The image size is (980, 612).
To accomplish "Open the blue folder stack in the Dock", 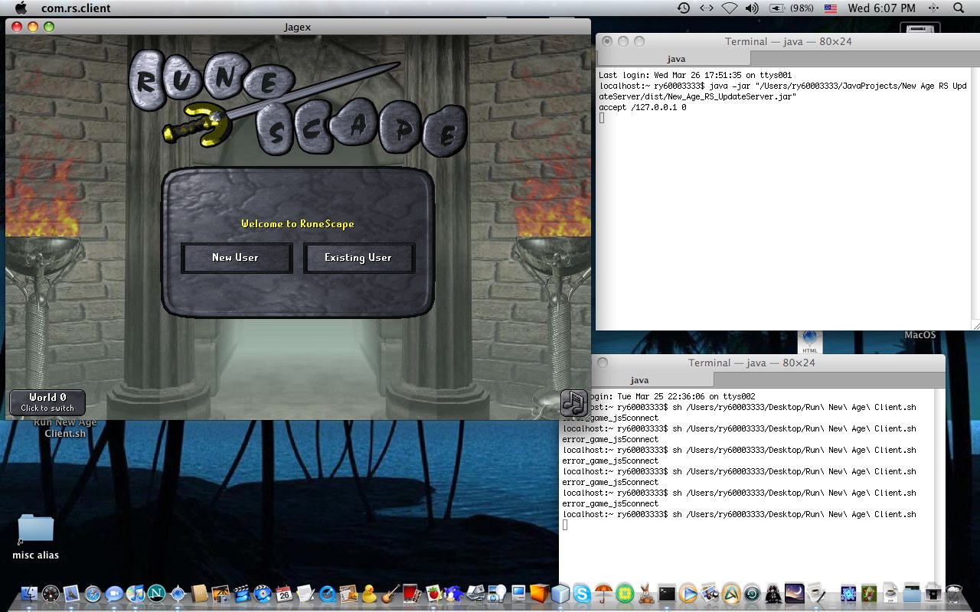I will 911,594.
